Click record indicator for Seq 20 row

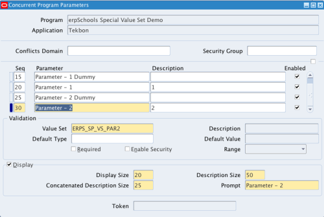11,87
